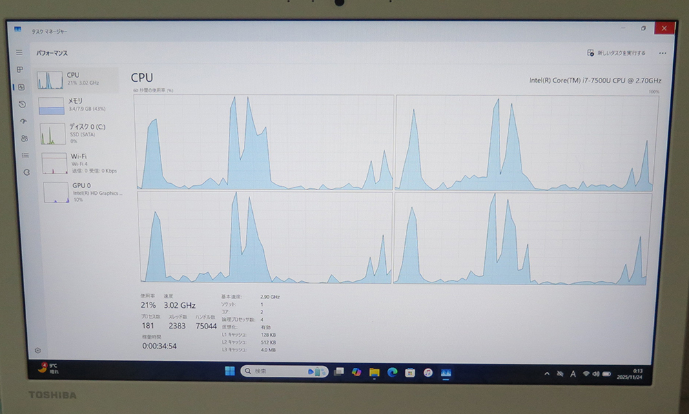Click the IME input mode A indicator
Image resolution: width=689 pixels, height=414 pixels.
[x=573, y=374]
